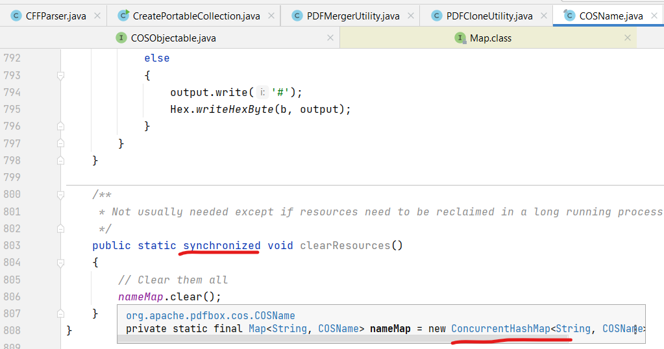
Task: Close the COSName.java tab
Action: click(x=654, y=16)
